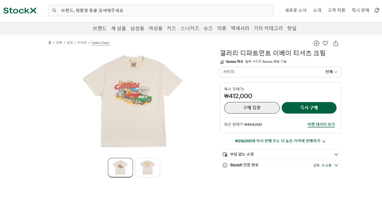Click the 구매 입찰 button
This screenshot has width=382, height=201.
252,108
